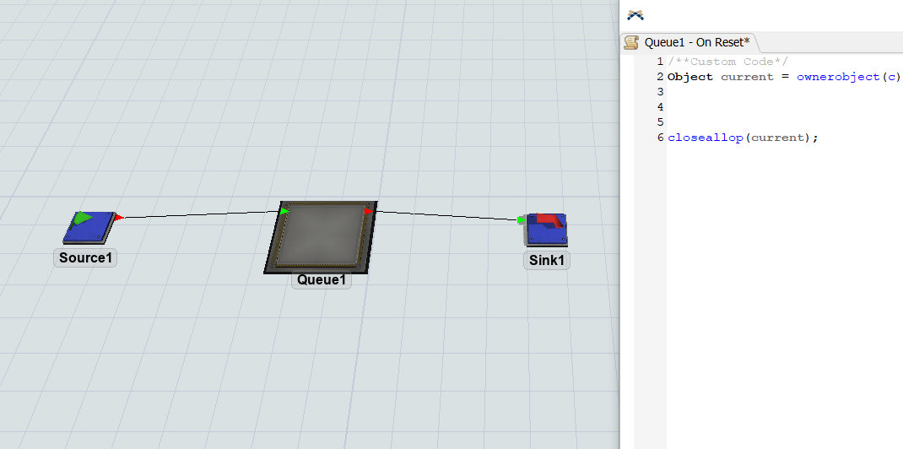Click the 'Object' keyword on line 2
Screen dimensions: 903x449
coord(689,77)
